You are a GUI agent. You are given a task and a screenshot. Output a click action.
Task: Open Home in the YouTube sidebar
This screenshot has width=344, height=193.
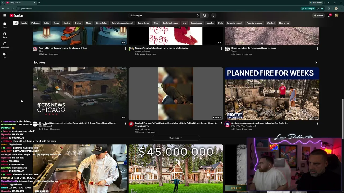(5, 25)
